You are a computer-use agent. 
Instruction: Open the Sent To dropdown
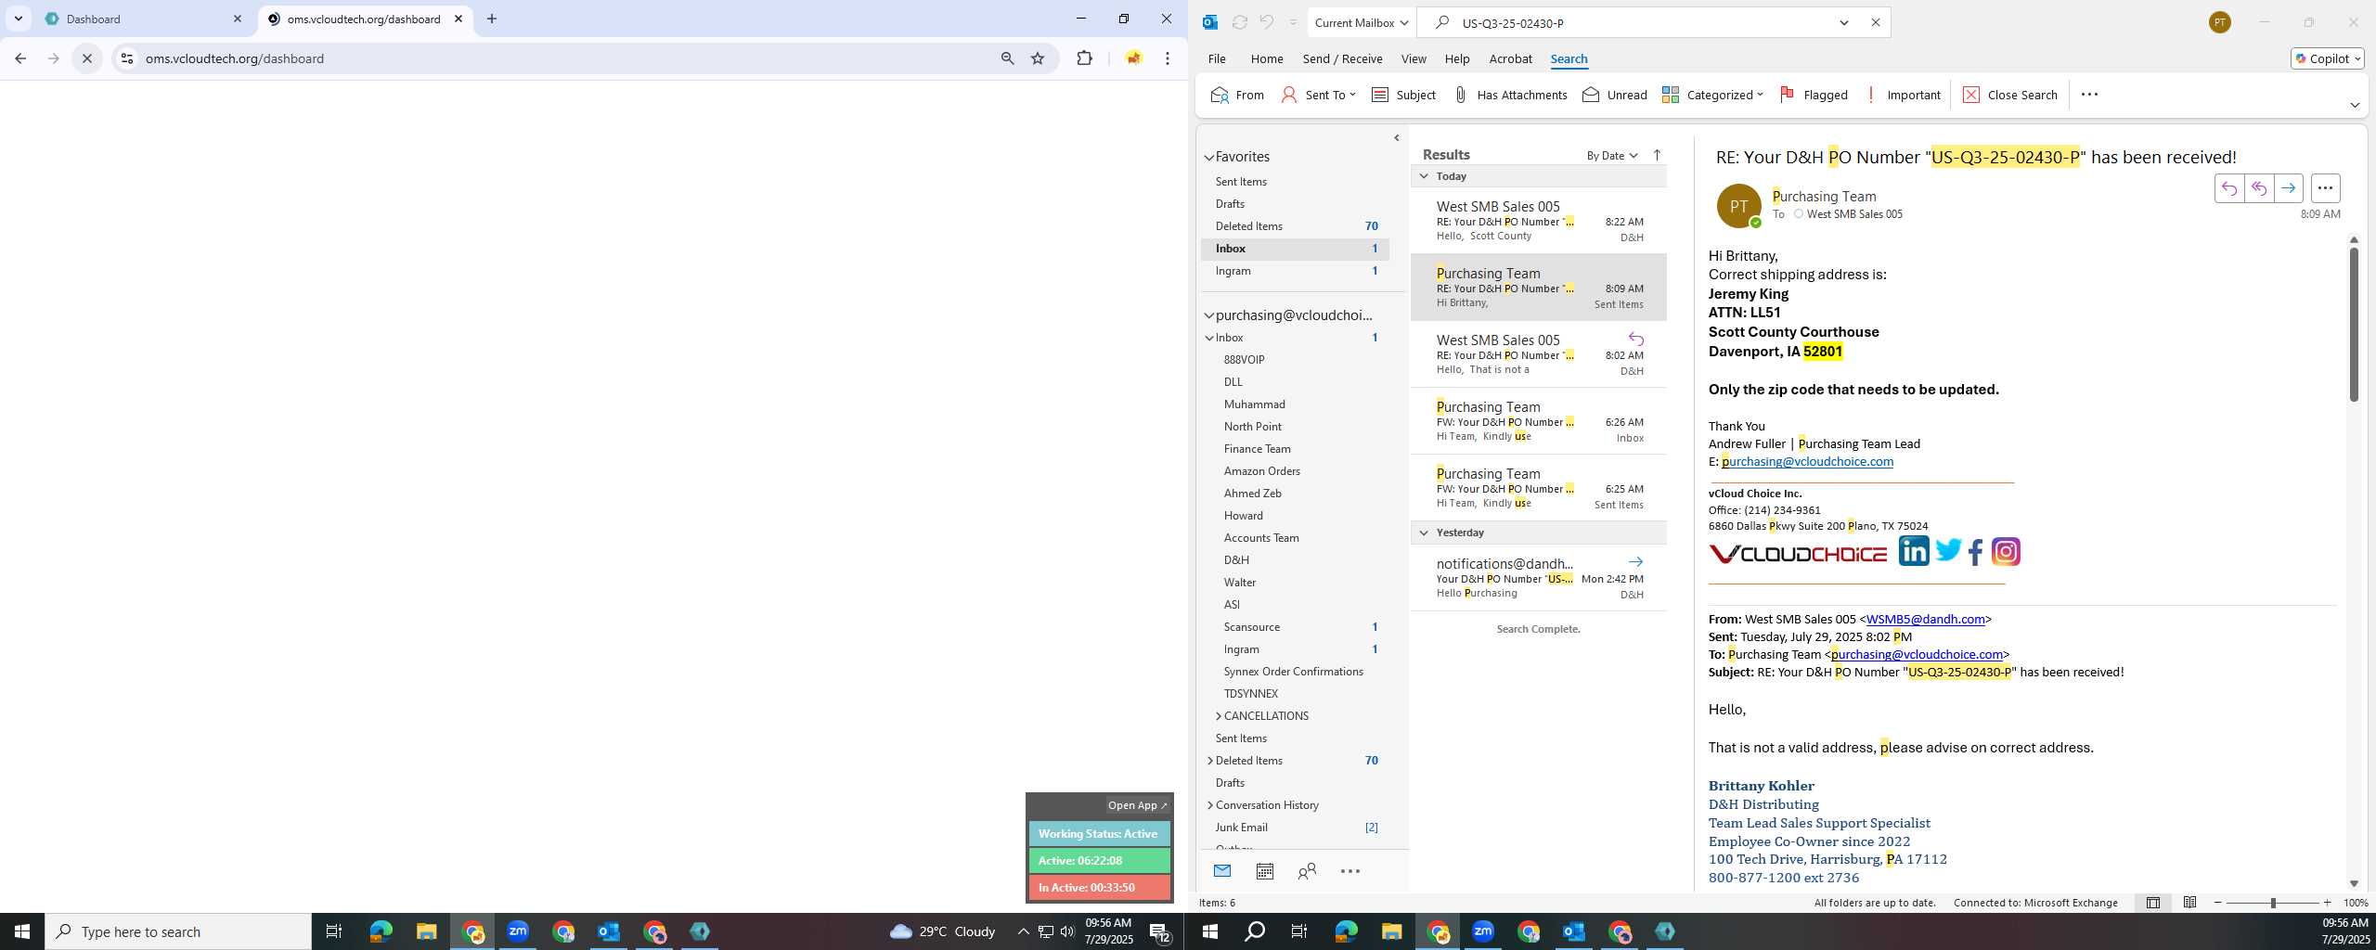coord(1318,95)
